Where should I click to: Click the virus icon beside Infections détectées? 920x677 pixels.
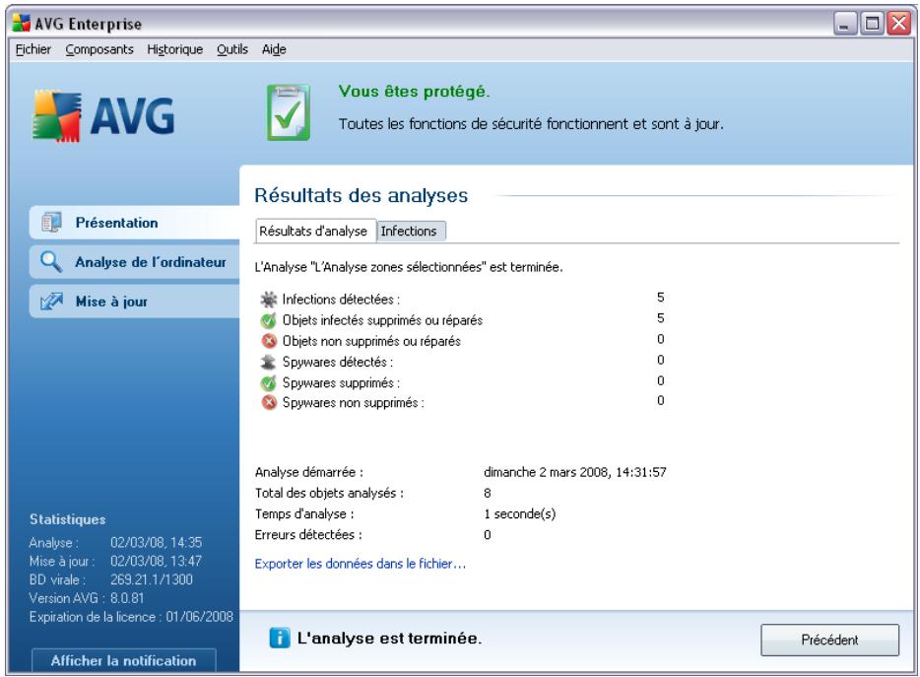(x=268, y=300)
